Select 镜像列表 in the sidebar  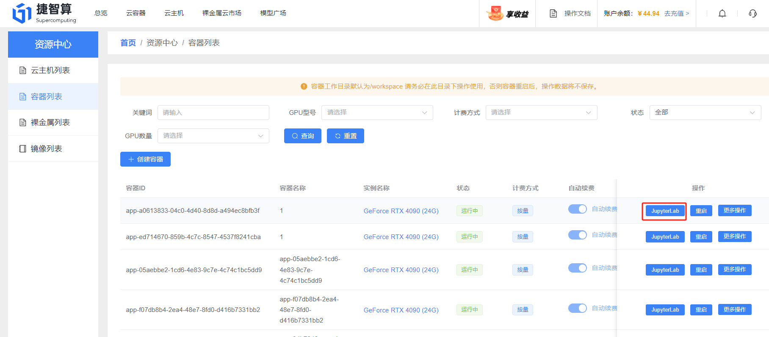point(53,149)
